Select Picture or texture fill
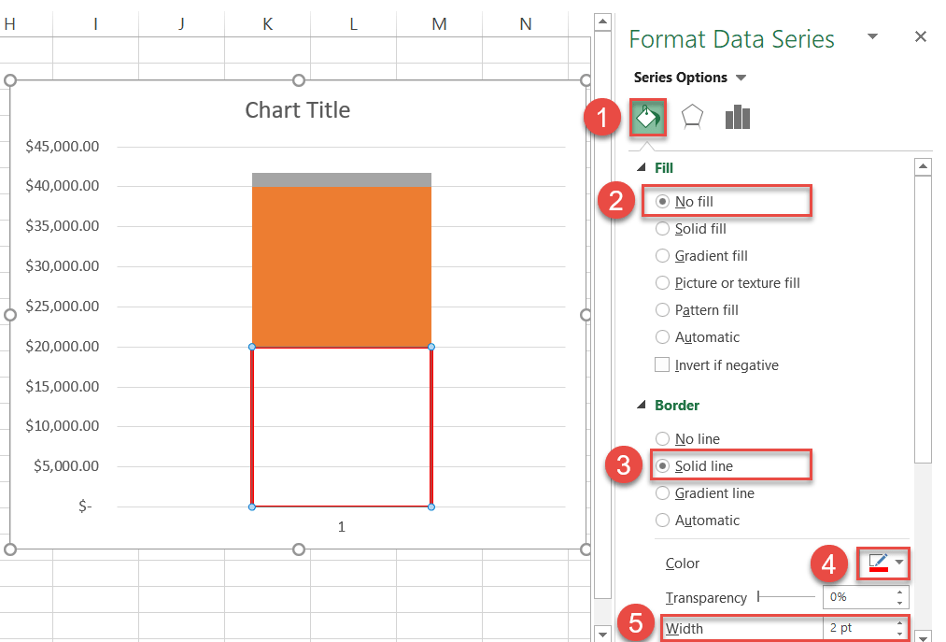Viewport: 946px width, 642px height. tap(663, 283)
